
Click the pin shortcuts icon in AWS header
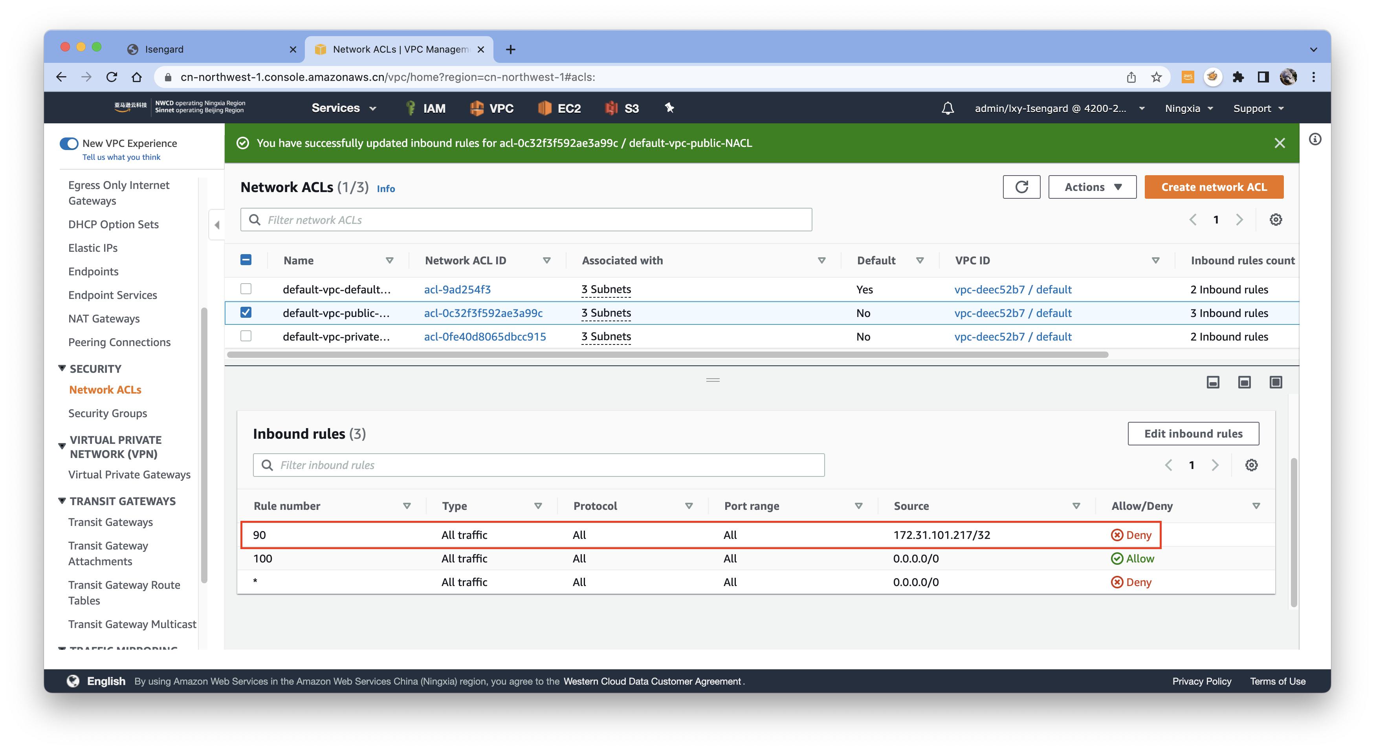click(x=669, y=108)
